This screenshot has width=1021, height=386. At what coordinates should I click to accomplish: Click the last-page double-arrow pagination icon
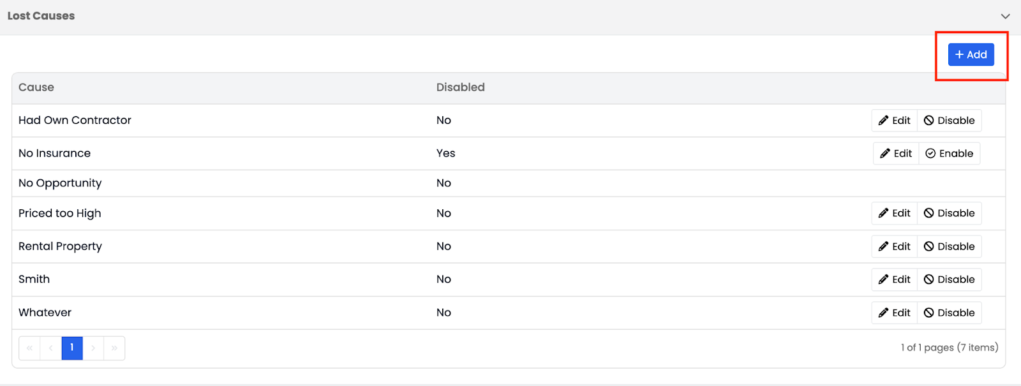[x=114, y=348]
